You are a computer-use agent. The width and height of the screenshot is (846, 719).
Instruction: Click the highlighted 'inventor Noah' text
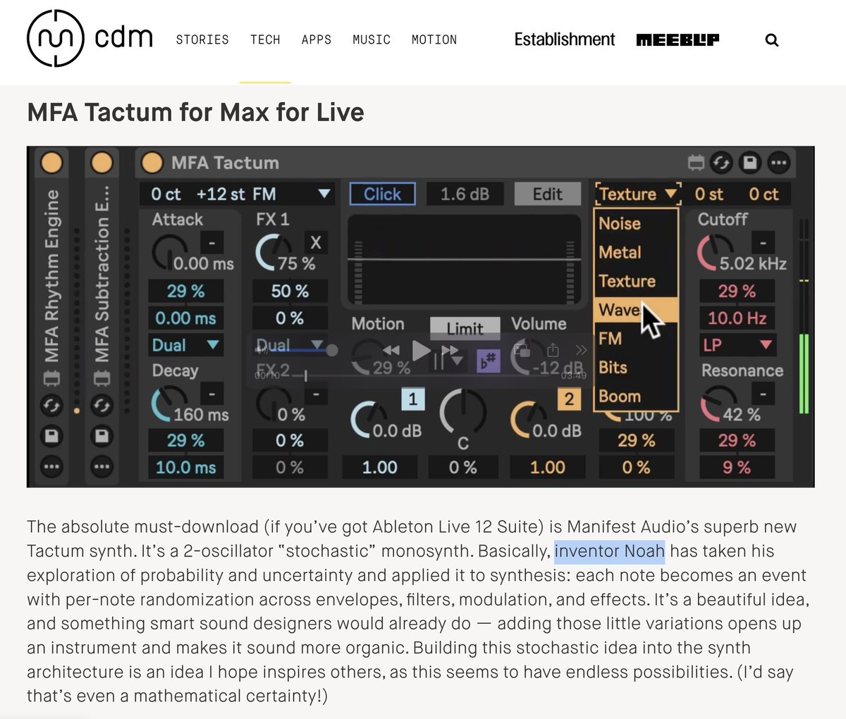pyautogui.click(x=610, y=551)
